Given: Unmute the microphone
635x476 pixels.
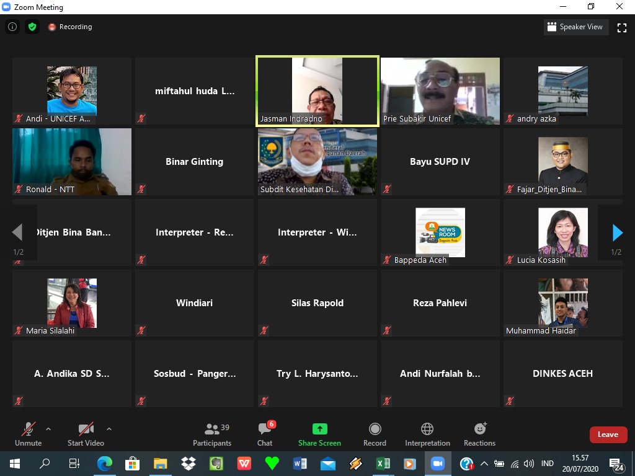Looking at the screenshot, I should point(28,433).
